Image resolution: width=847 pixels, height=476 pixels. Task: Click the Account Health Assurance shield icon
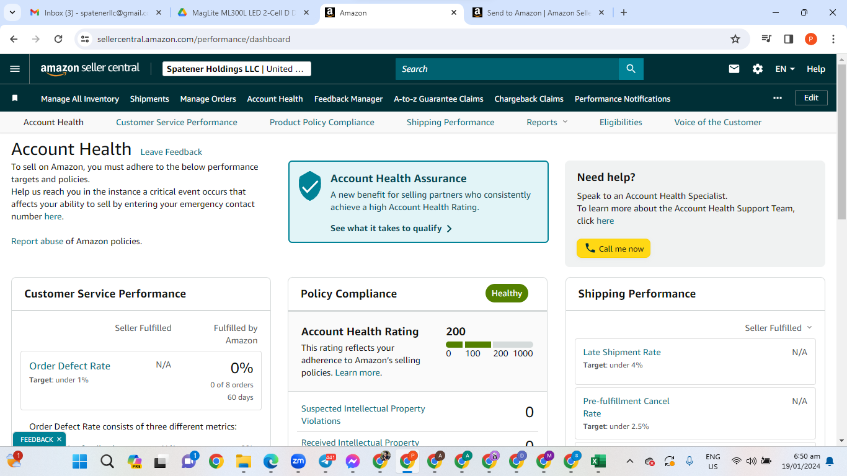[310, 186]
